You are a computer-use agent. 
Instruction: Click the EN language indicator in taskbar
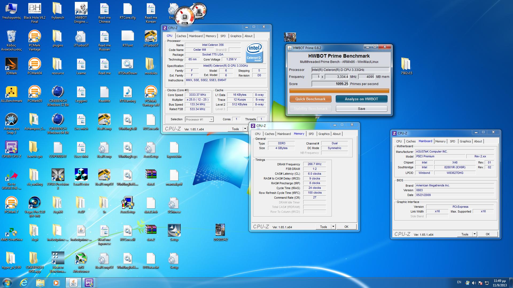point(459,282)
